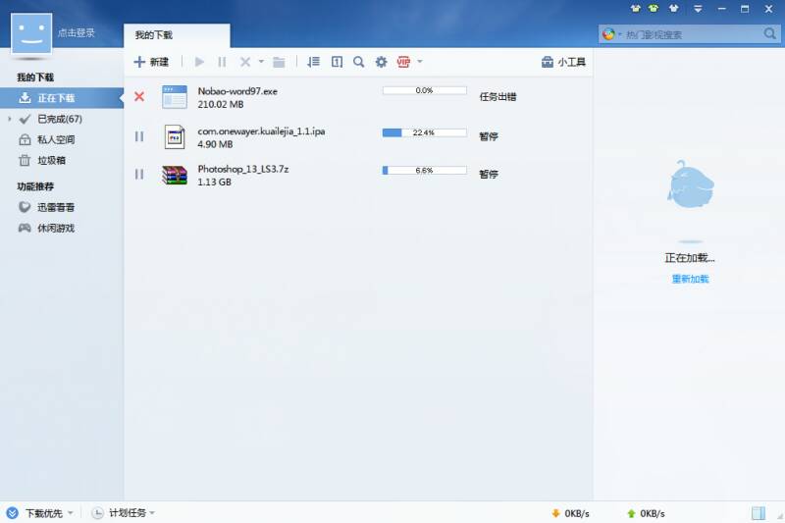Image resolution: width=785 pixels, height=523 pixels.
Task: Click the 任务出错 status text
Action: click(x=497, y=96)
